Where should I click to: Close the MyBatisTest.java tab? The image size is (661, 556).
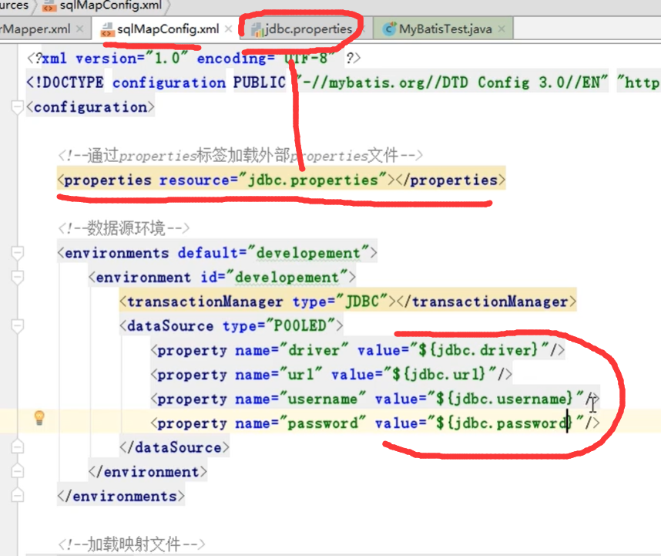point(502,29)
